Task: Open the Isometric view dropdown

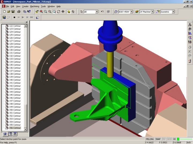Action: coord(173,12)
